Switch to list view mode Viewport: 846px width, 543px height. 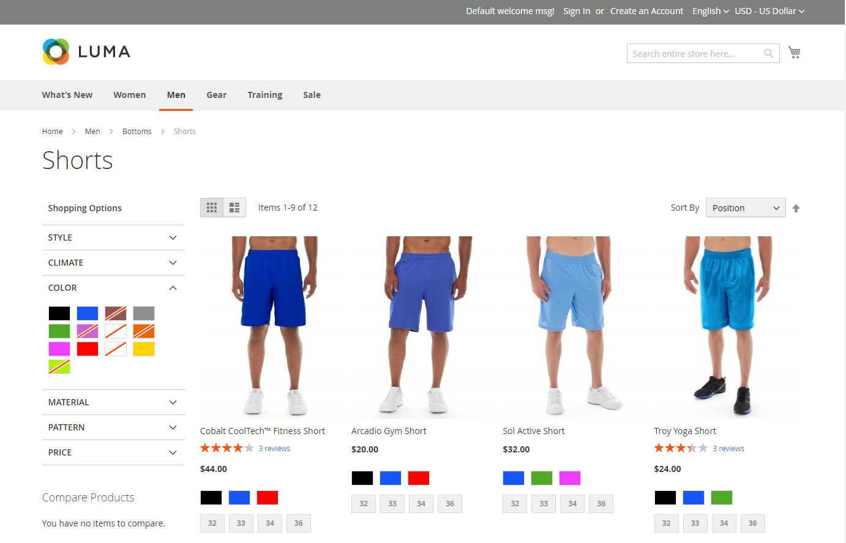(x=234, y=208)
